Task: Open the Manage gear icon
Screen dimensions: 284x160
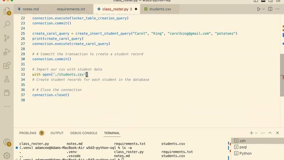Action: (7, 156)
